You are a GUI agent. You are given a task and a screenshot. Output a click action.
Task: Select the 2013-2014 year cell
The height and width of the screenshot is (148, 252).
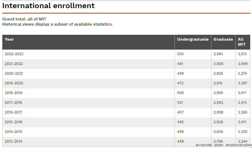(14, 141)
